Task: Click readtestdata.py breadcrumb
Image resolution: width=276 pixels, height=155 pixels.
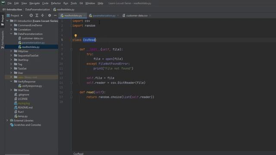Action: coord(64,9)
